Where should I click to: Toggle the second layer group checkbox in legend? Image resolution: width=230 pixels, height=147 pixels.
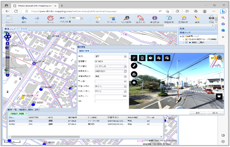[x=186, y=39]
